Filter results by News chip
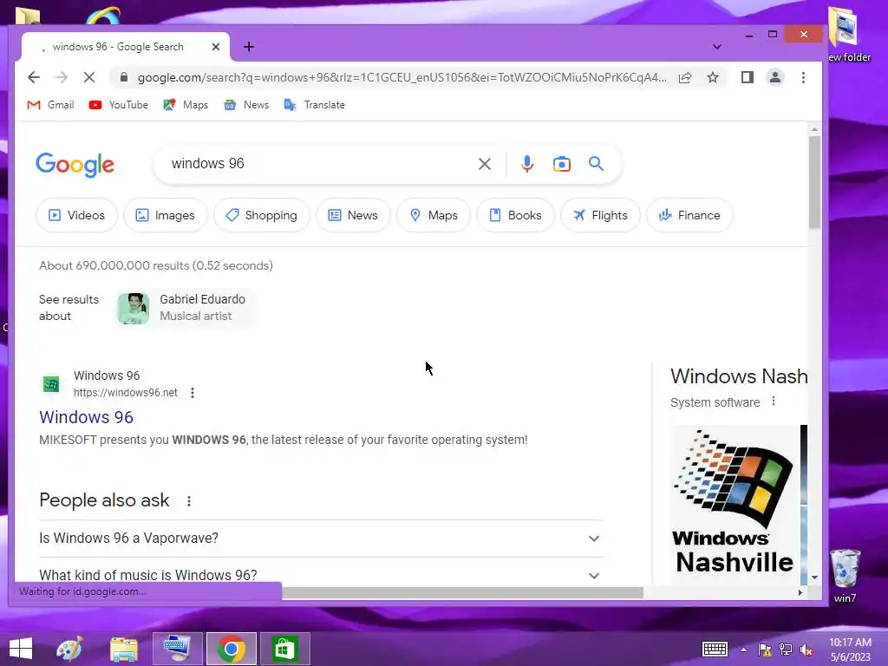Image resolution: width=888 pixels, height=666 pixels. pos(353,215)
